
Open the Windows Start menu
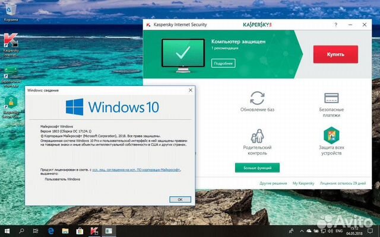point(7,231)
